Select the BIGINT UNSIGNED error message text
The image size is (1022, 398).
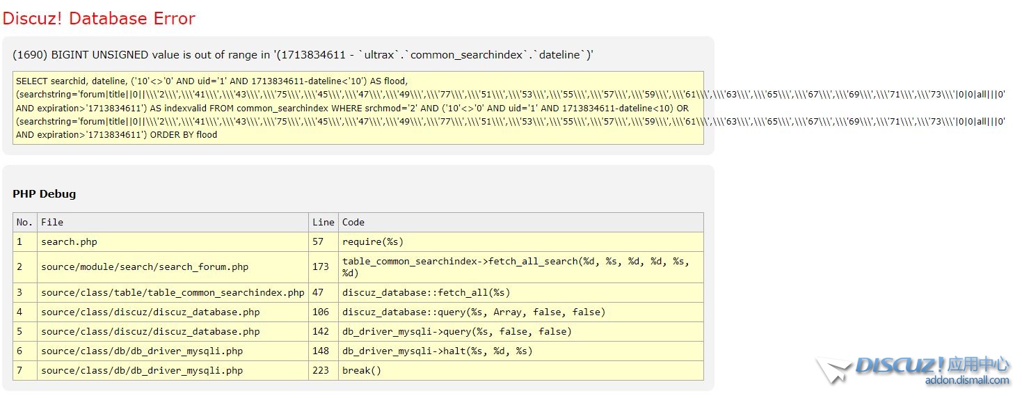[303, 55]
